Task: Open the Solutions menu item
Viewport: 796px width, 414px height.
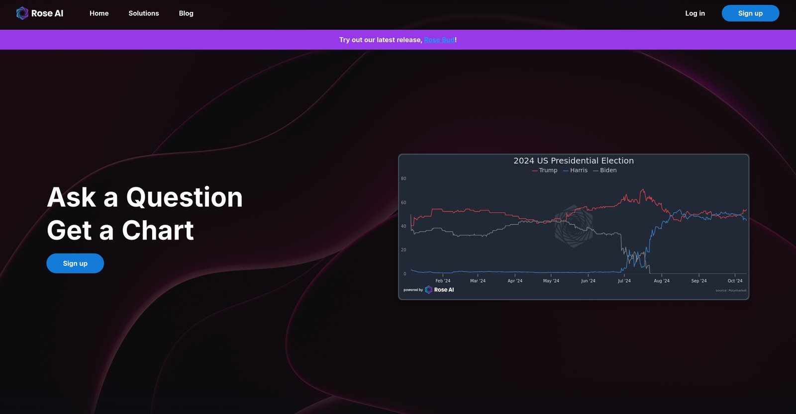Action: click(144, 13)
